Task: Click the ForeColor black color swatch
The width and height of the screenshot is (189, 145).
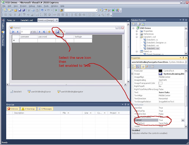Action: [x=160, y=71]
